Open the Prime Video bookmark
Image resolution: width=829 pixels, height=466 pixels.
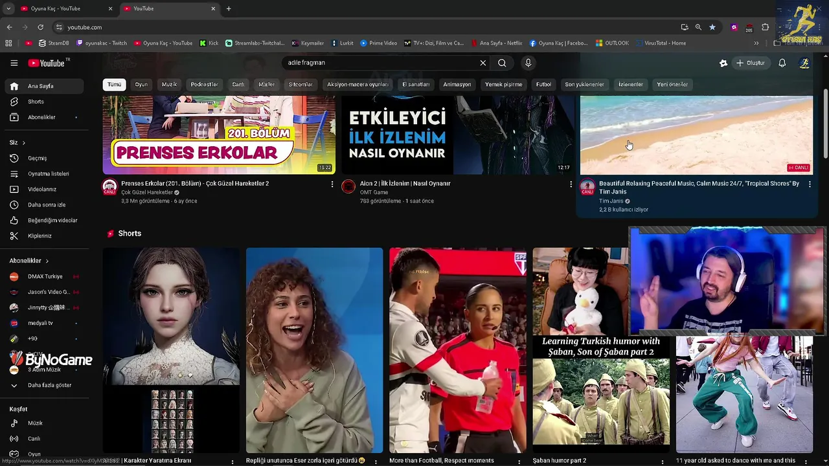[378, 43]
